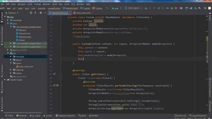Expand the mipmap folder

tap(11, 70)
